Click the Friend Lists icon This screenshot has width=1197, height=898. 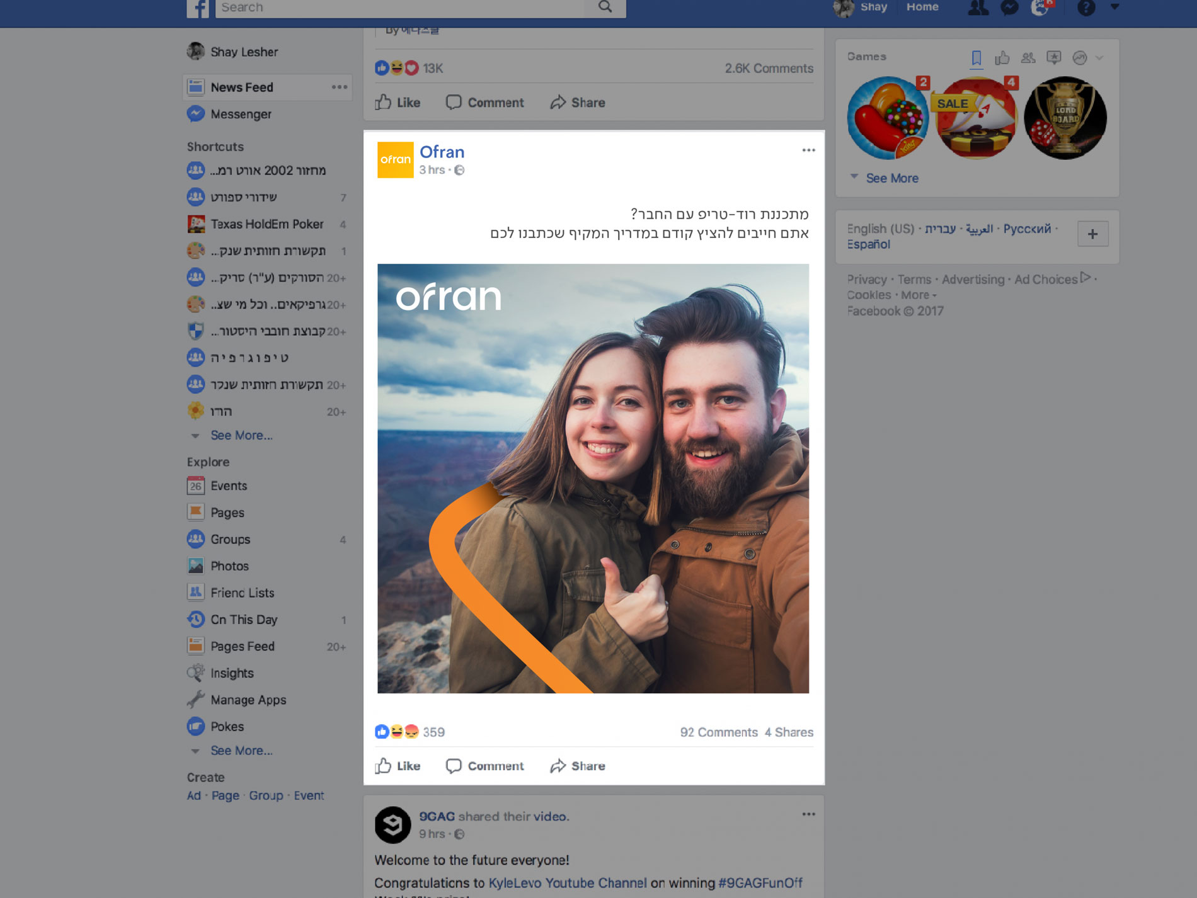pyautogui.click(x=196, y=593)
